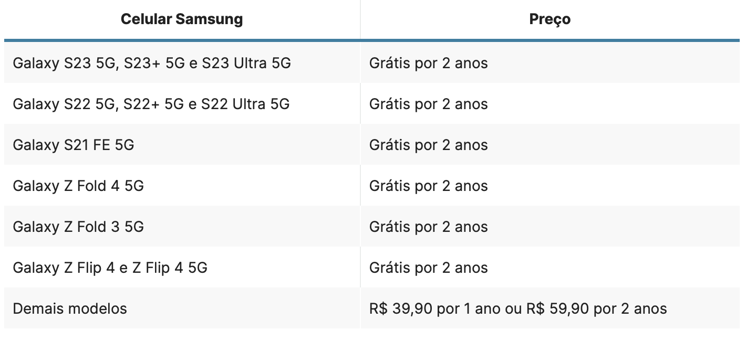This screenshot has height=341, width=746.
Task: Click the price cell for Galaxy S22 models
Action: pyautogui.click(x=429, y=104)
